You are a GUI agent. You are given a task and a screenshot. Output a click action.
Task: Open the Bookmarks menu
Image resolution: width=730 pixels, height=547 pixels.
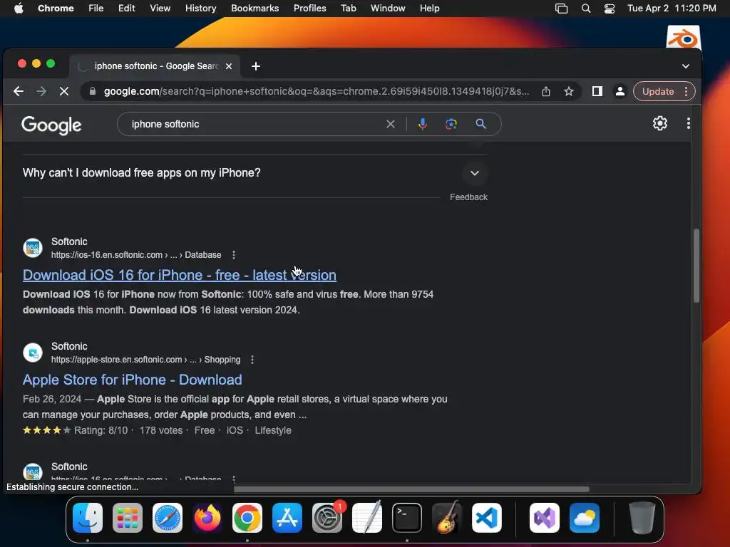coord(255,9)
